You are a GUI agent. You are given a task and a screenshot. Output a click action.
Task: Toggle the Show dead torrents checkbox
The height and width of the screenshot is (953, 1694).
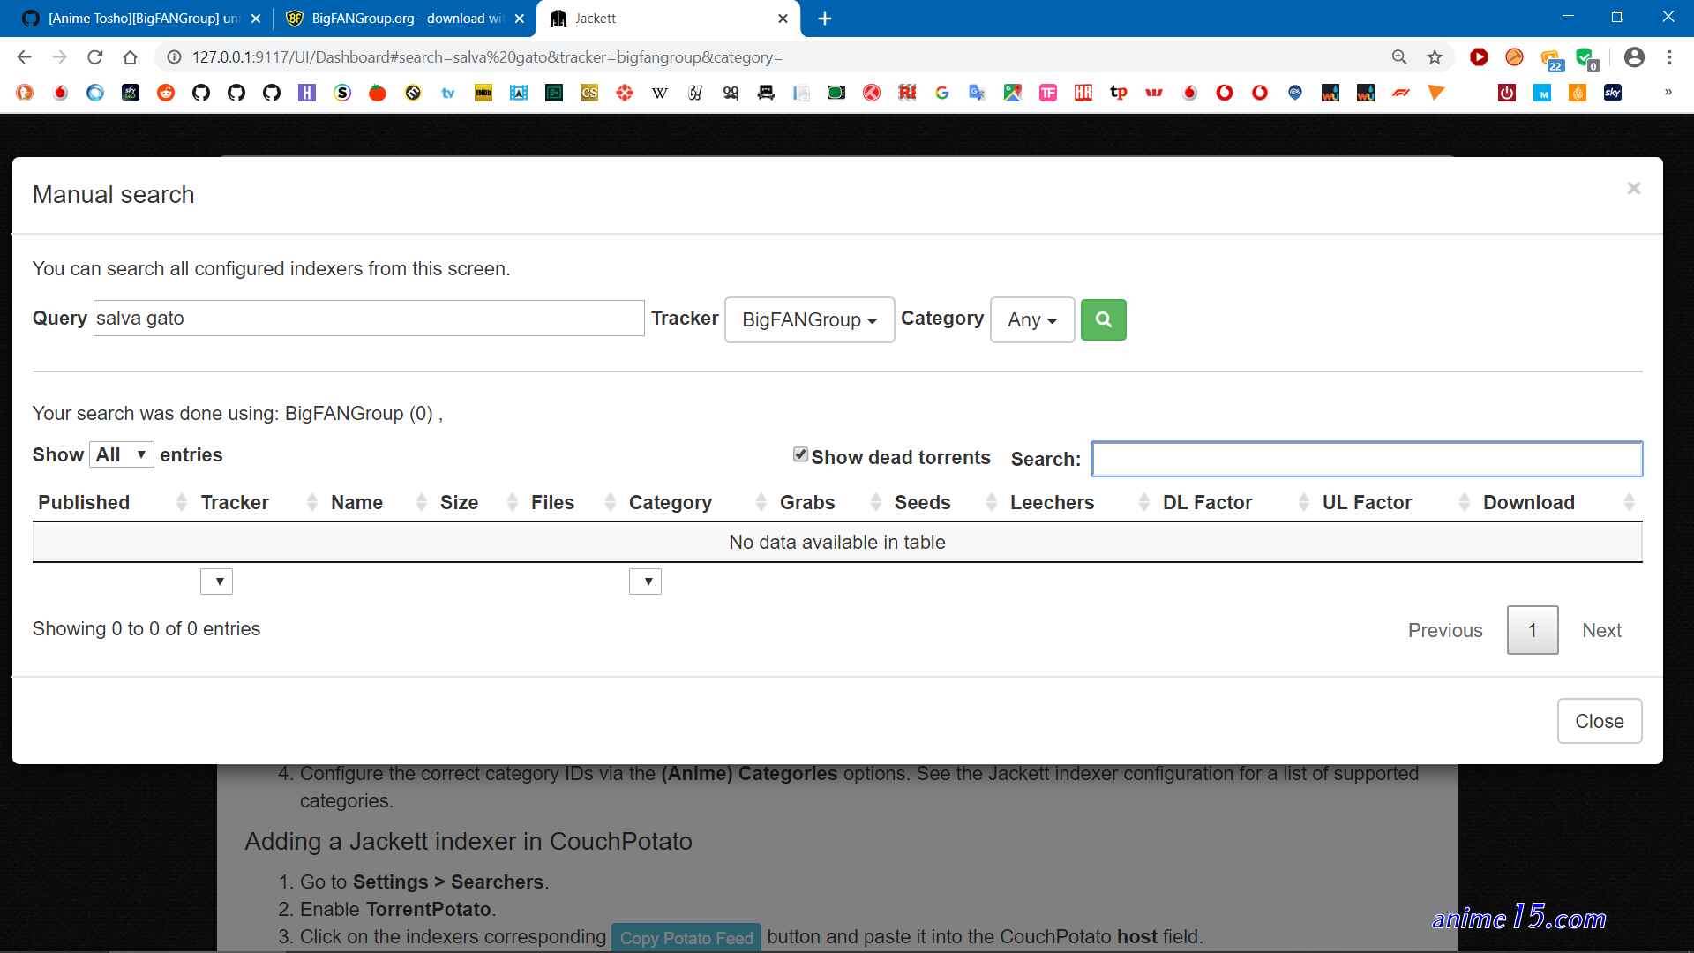point(800,454)
